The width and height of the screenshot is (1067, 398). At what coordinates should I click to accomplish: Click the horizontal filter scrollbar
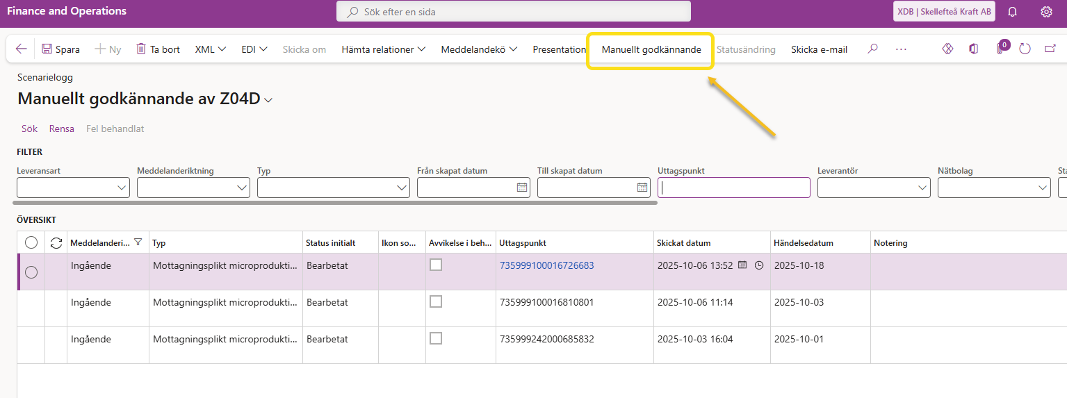pyautogui.click(x=335, y=204)
